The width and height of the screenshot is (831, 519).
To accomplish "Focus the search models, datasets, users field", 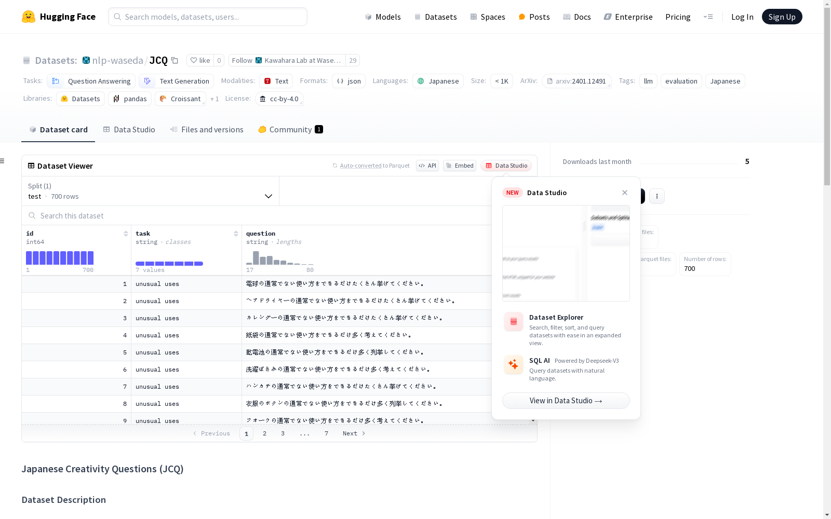I will coord(208,17).
